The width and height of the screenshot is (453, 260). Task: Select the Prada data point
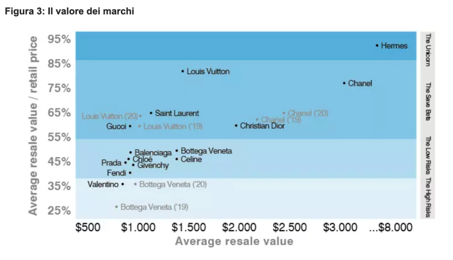(x=125, y=163)
